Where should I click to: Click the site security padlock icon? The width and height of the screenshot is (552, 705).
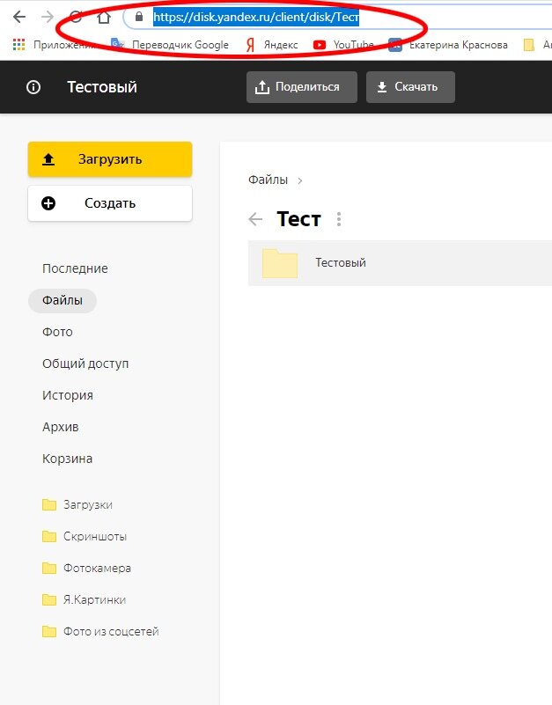(139, 17)
